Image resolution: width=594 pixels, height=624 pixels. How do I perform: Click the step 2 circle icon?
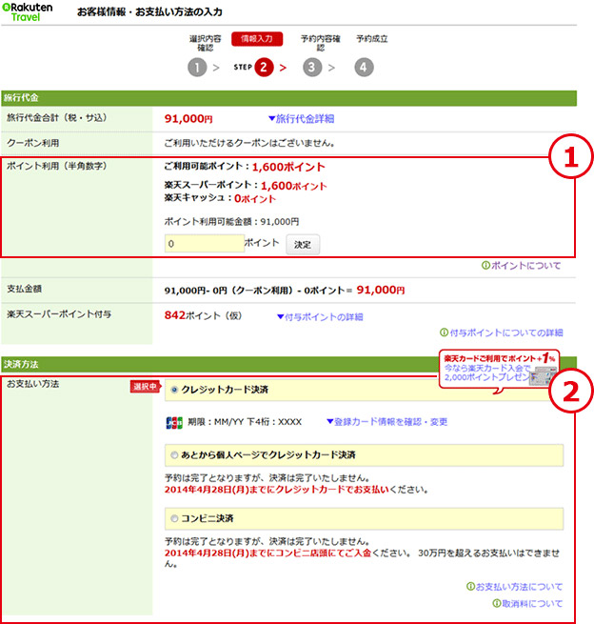(264, 67)
